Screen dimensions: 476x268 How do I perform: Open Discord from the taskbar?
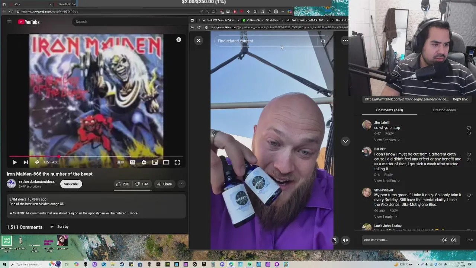tap(222, 264)
